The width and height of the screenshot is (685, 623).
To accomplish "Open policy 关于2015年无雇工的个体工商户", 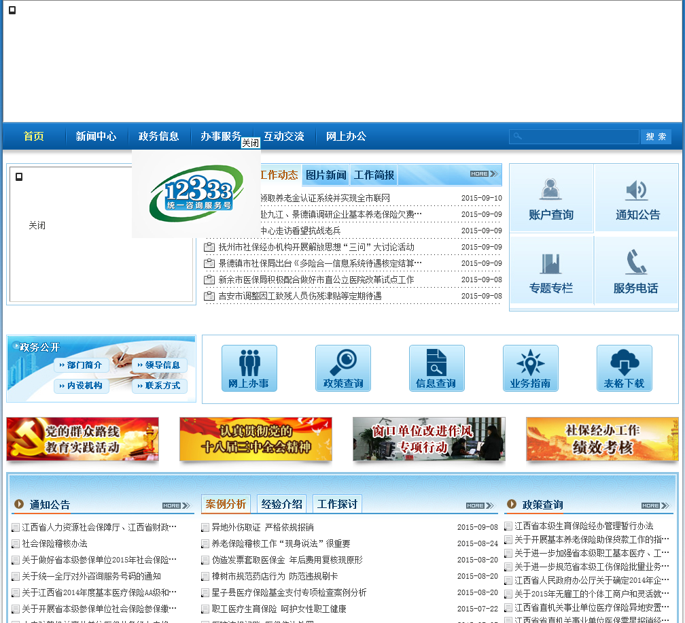I will coord(591,594).
